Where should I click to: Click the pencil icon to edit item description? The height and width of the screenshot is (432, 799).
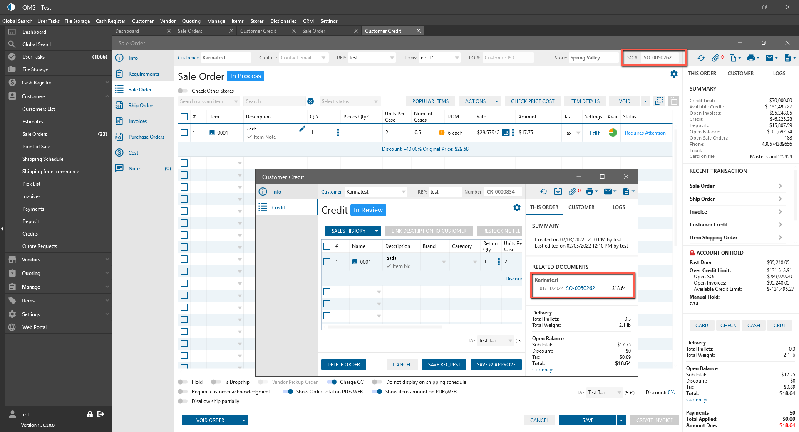tap(302, 129)
